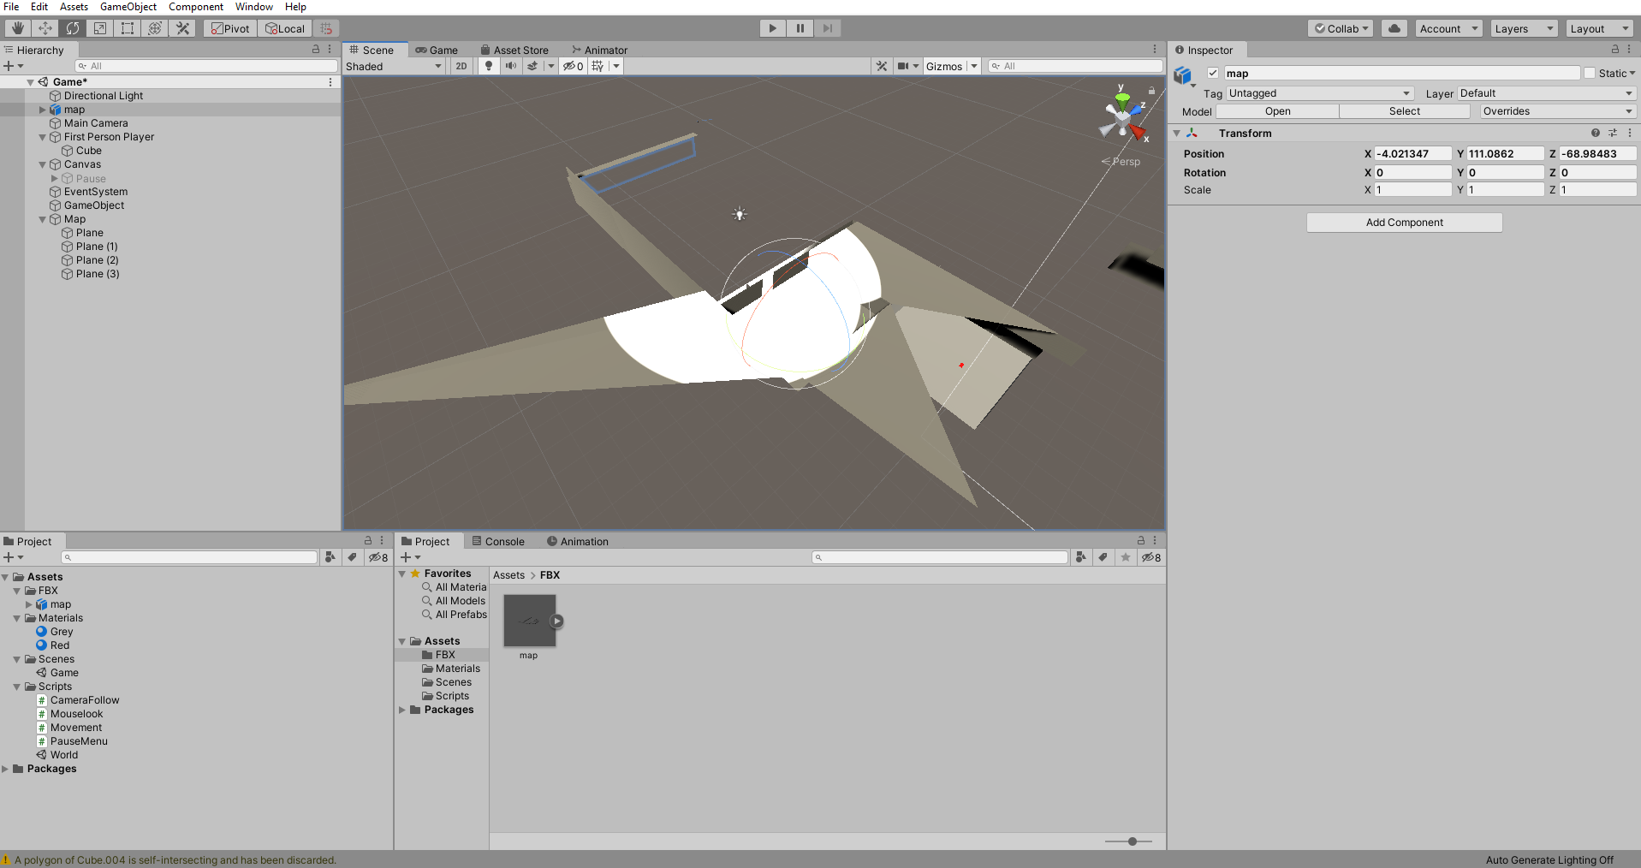Screen dimensions: 1641x868
Task: Select the Hand tool in toolbar
Action: (x=17, y=28)
